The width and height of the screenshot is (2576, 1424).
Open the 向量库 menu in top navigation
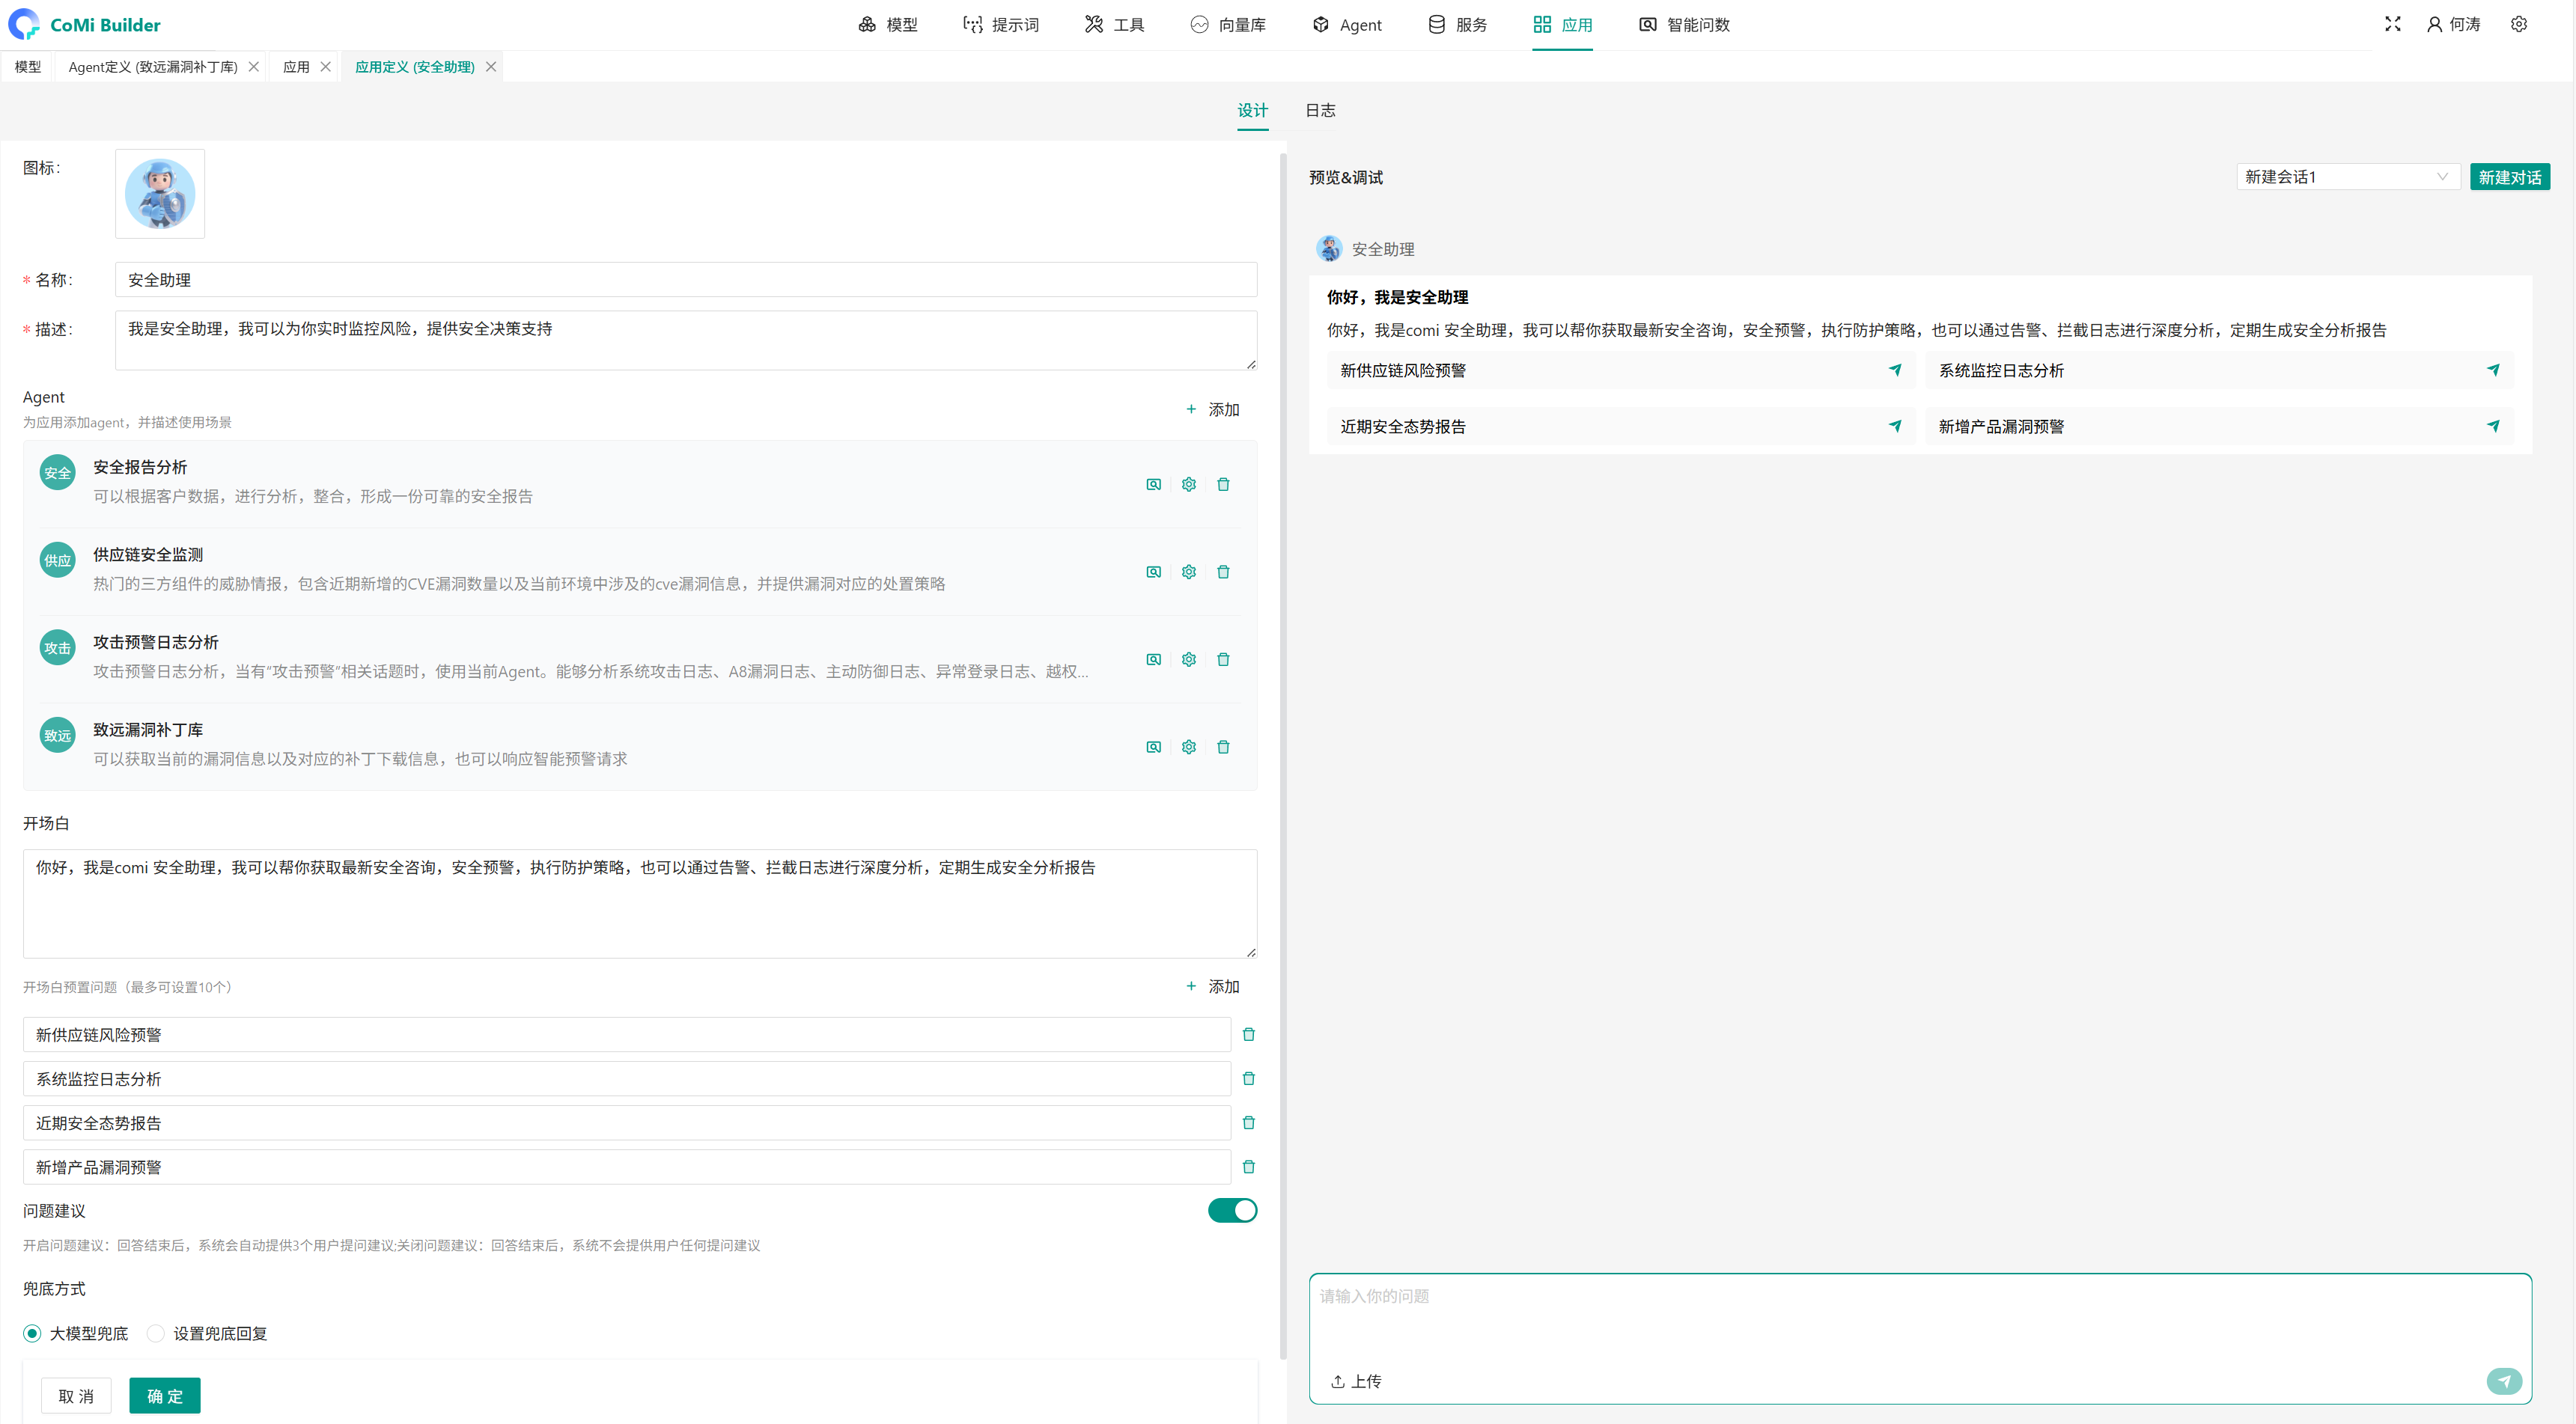coord(1228,25)
